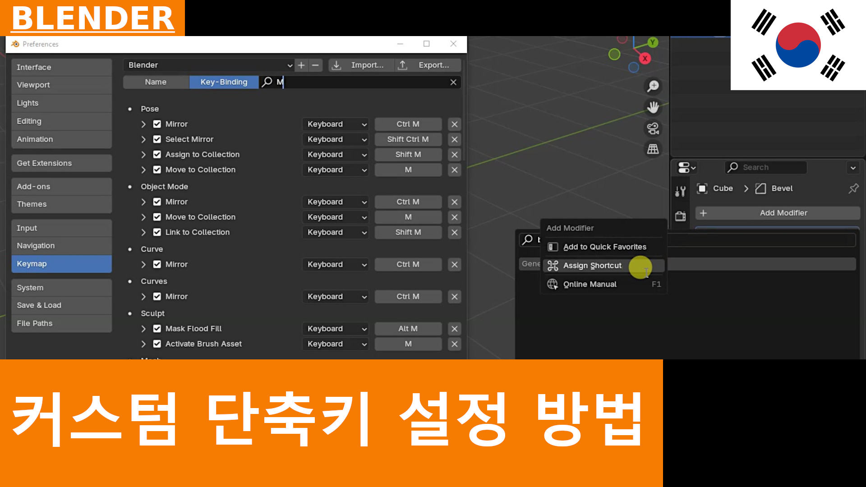Click the viewport pan hand icon
This screenshot has height=487, width=866.
click(x=653, y=107)
